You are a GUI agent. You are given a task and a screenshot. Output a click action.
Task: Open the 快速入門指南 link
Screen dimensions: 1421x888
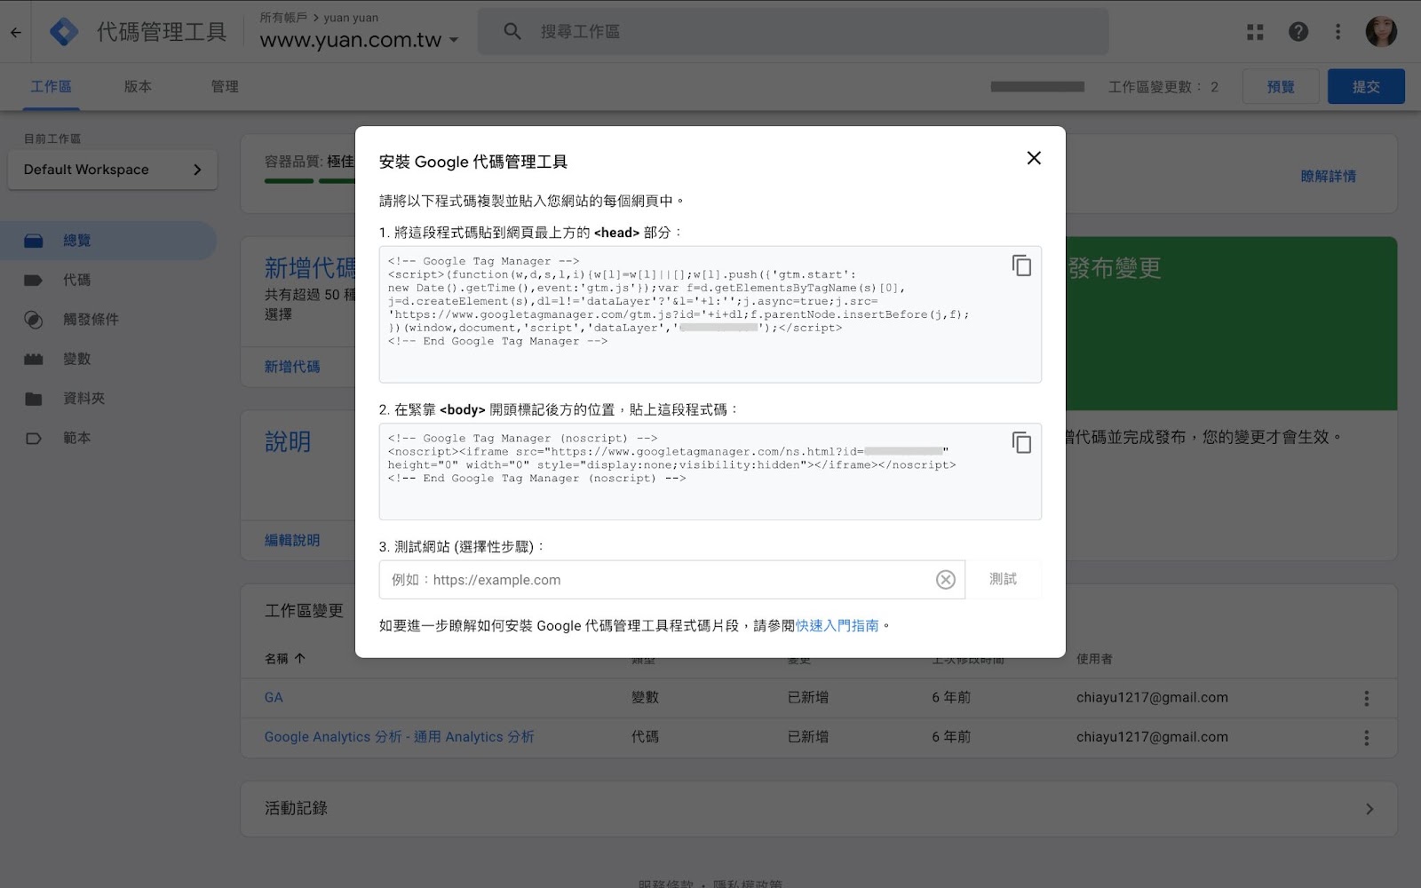[837, 626]
